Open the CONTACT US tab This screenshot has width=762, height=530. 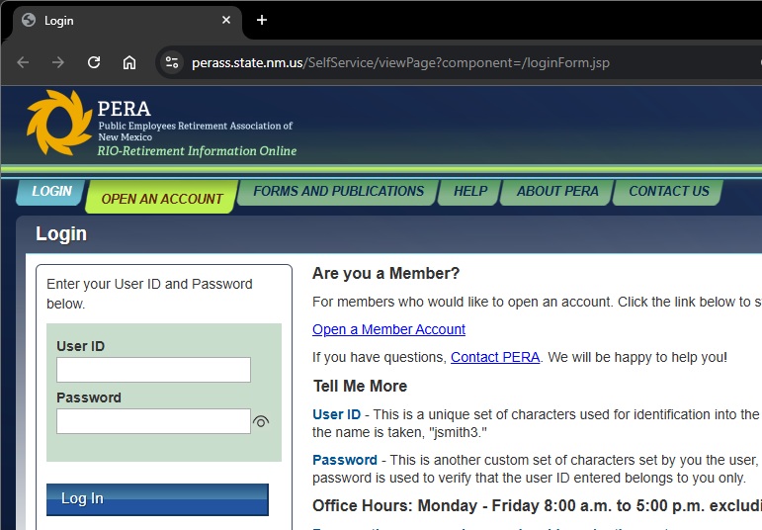(x=669, y=192)
